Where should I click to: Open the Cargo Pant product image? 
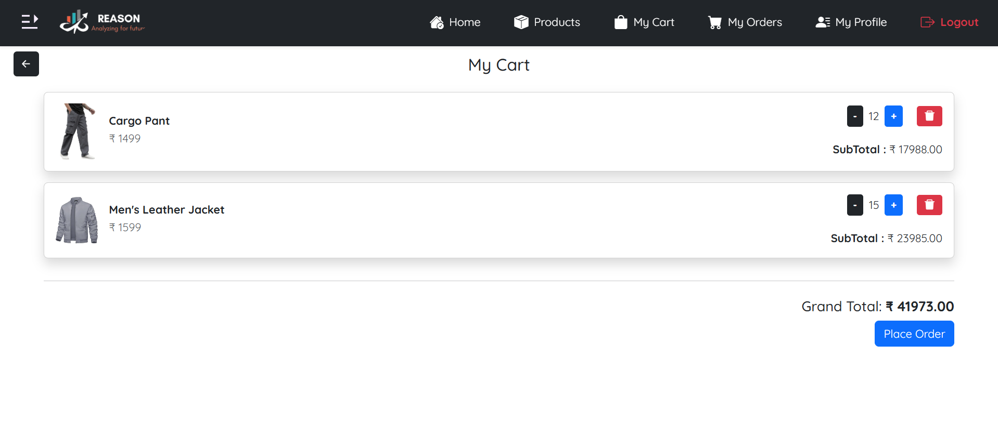(x=78, y=131)
